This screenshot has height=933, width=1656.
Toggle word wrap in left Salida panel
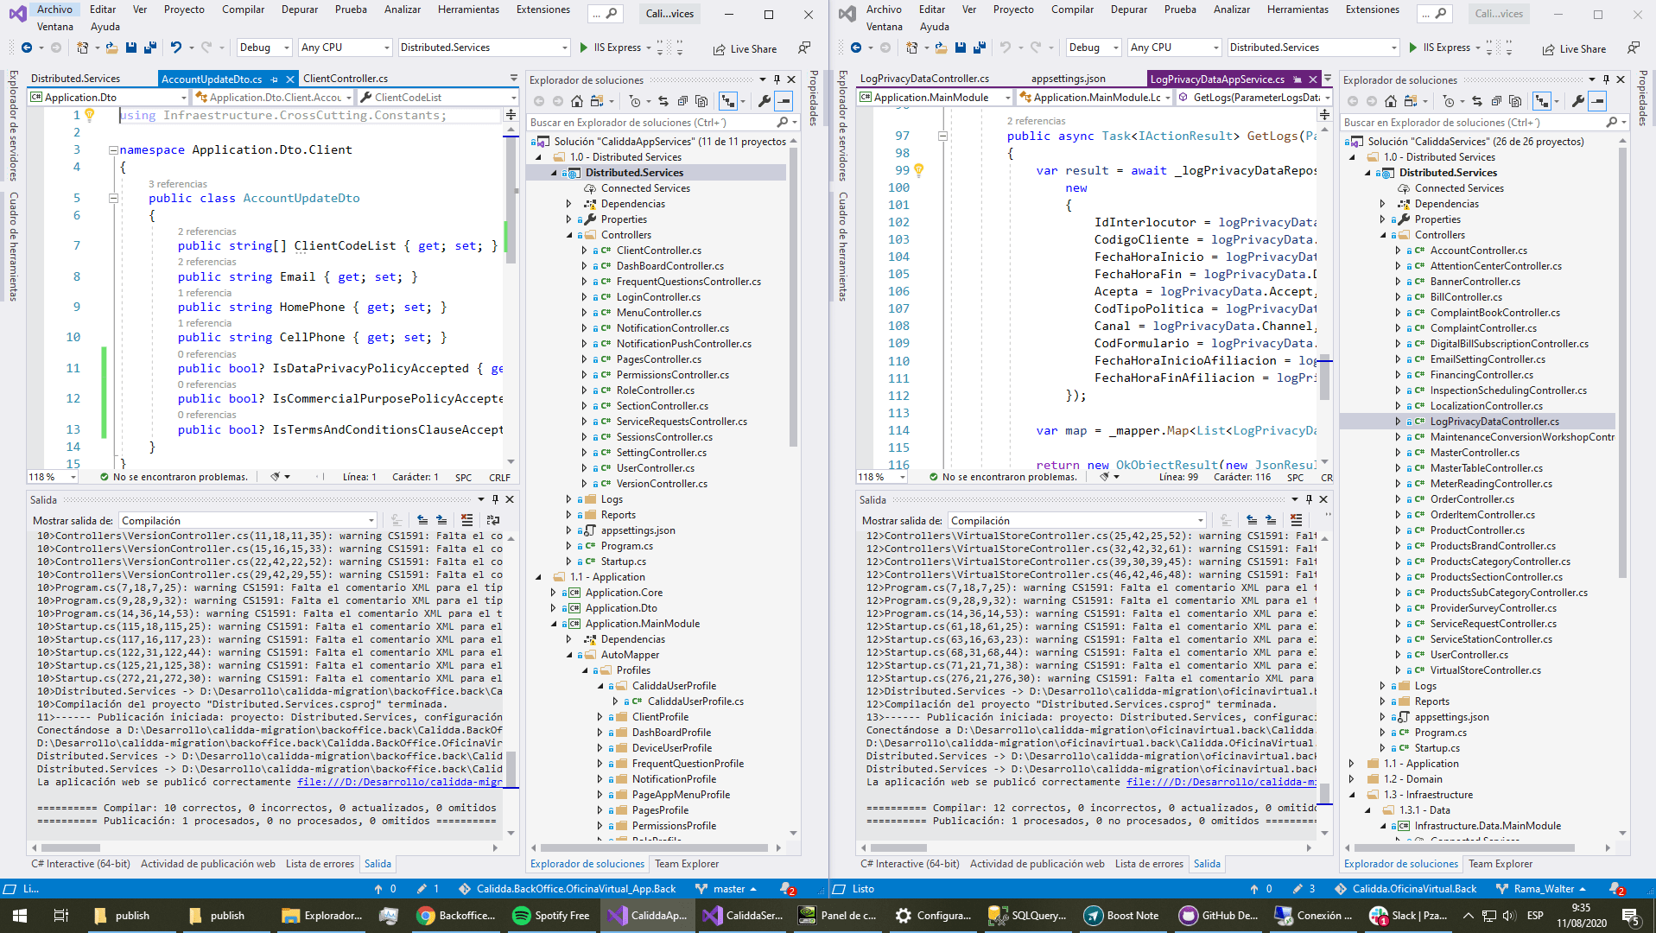(x=493, y=520)
